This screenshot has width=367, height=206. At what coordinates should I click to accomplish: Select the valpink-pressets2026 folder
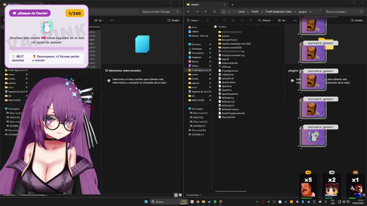[230, 47]
